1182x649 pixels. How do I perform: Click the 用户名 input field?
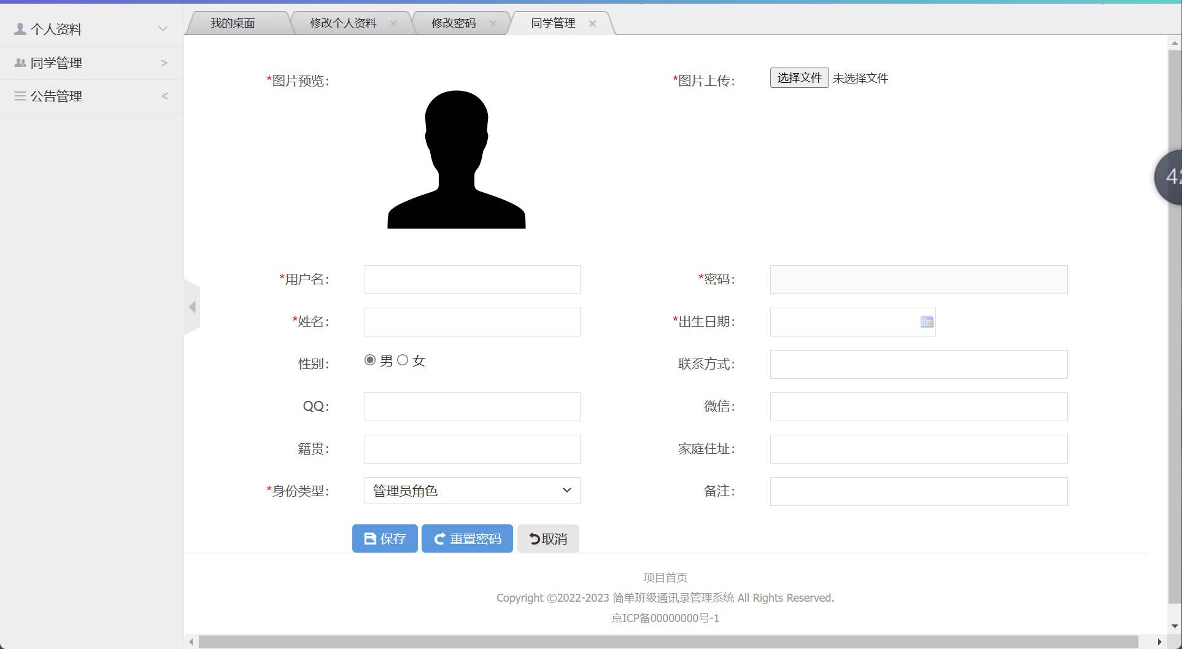click(471, 279)
